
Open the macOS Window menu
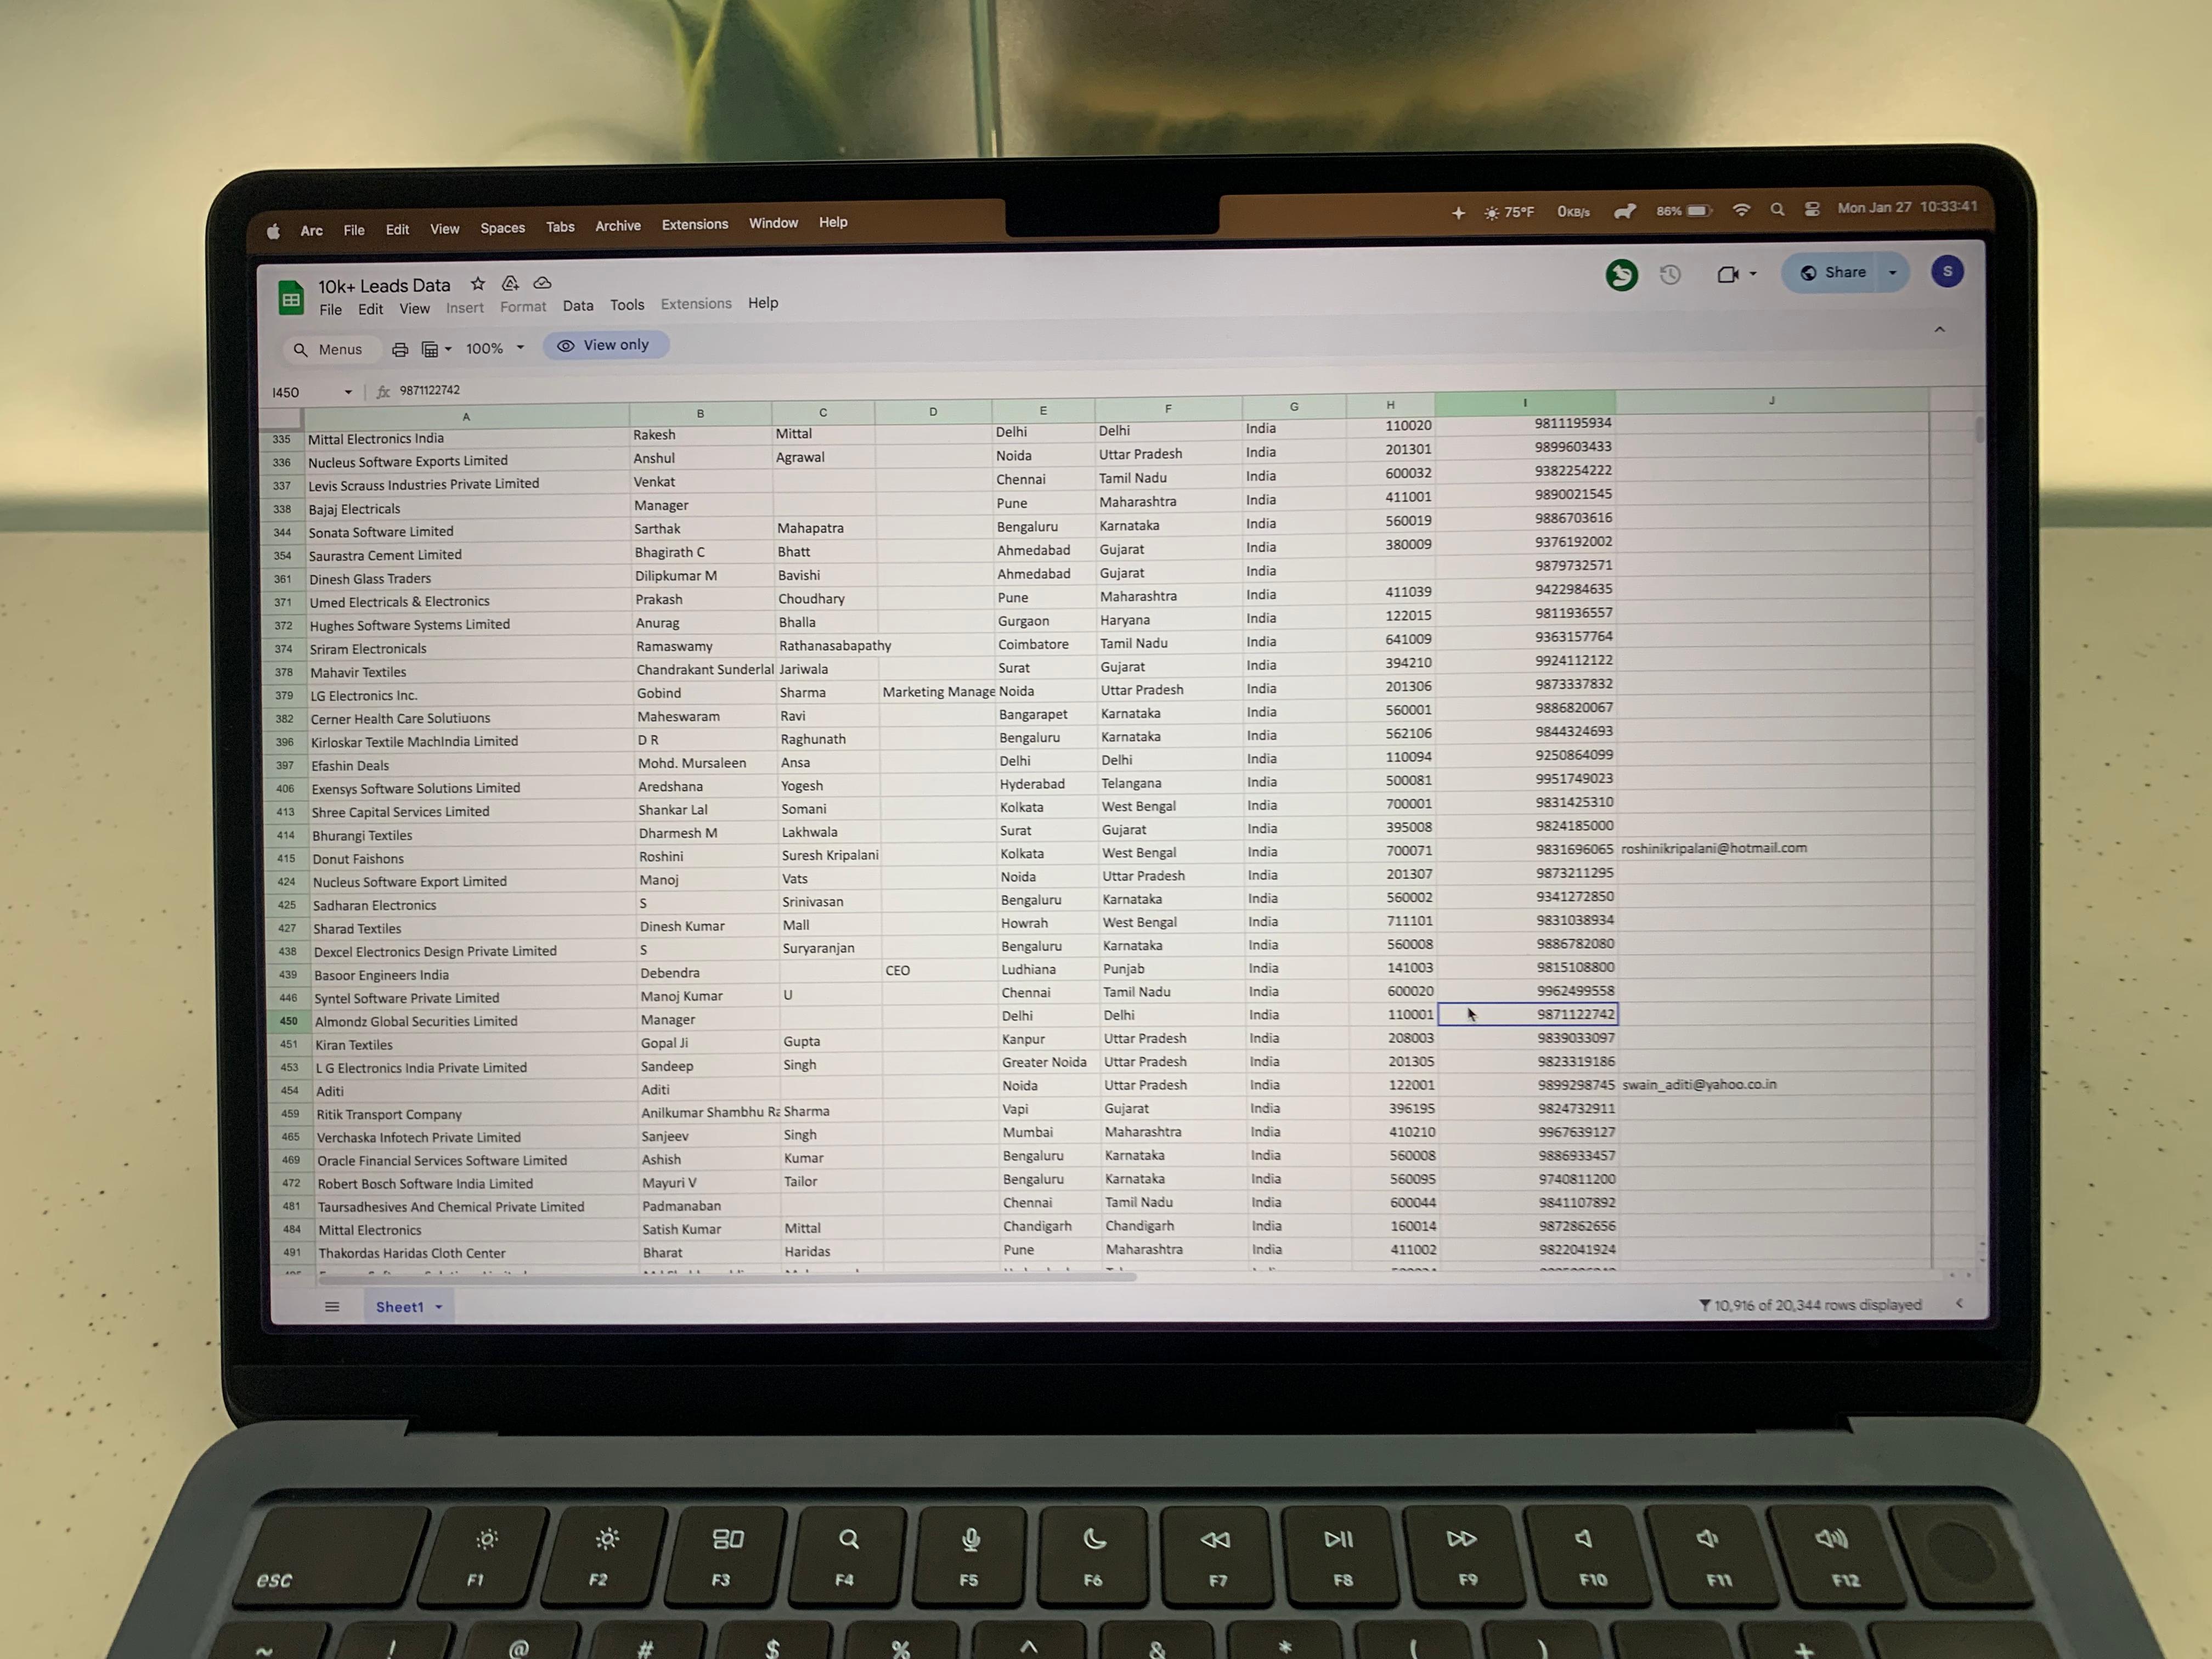(x=773, y=223)
